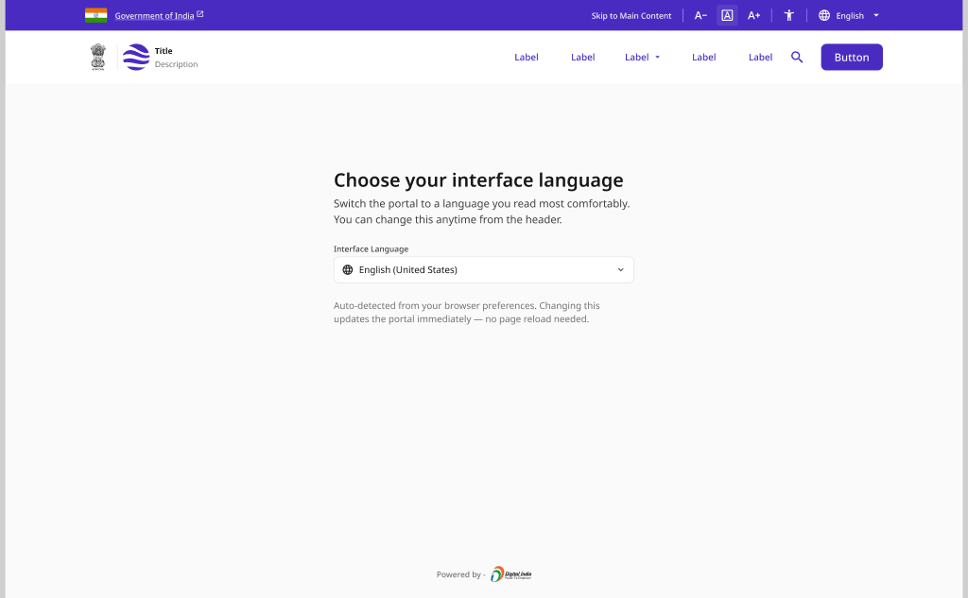The width and height of the screenshot is (968, 598).
Task: Click the Interface Language field label
Action: click(371, 248)
